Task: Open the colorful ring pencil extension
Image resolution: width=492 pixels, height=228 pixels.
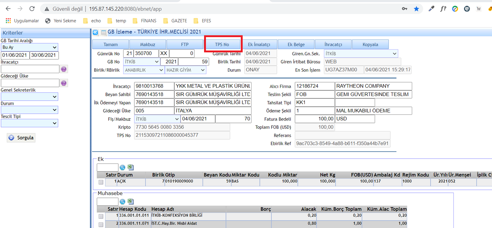Action: [455, 9]
